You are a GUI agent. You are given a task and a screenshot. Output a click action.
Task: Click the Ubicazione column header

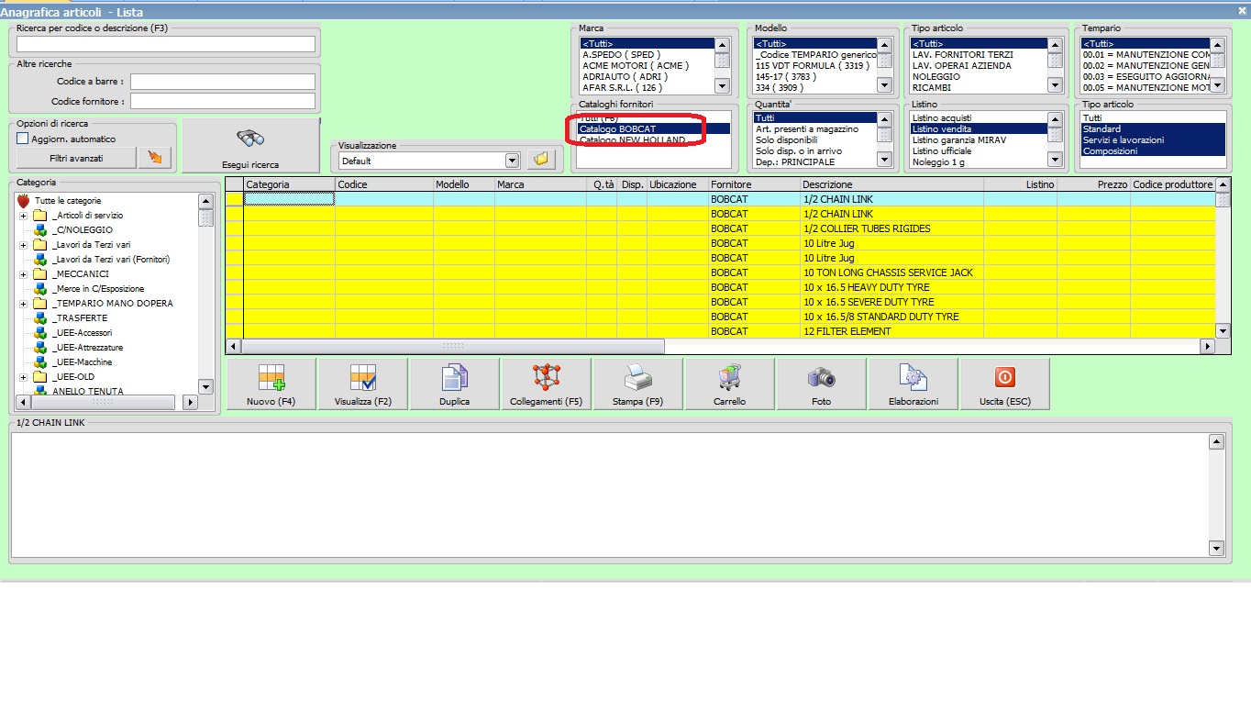pyautogui.click(x=678, y=184)
